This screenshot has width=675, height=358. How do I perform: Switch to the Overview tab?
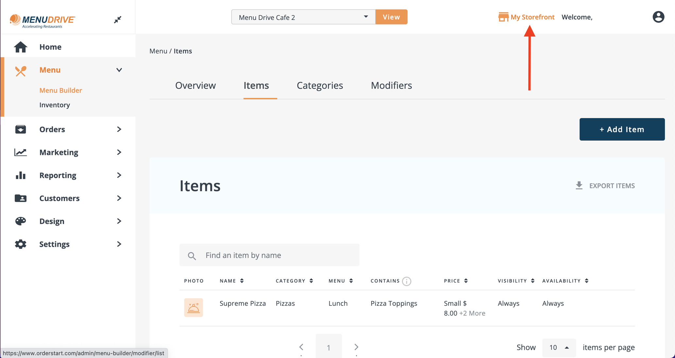[196, 85]
